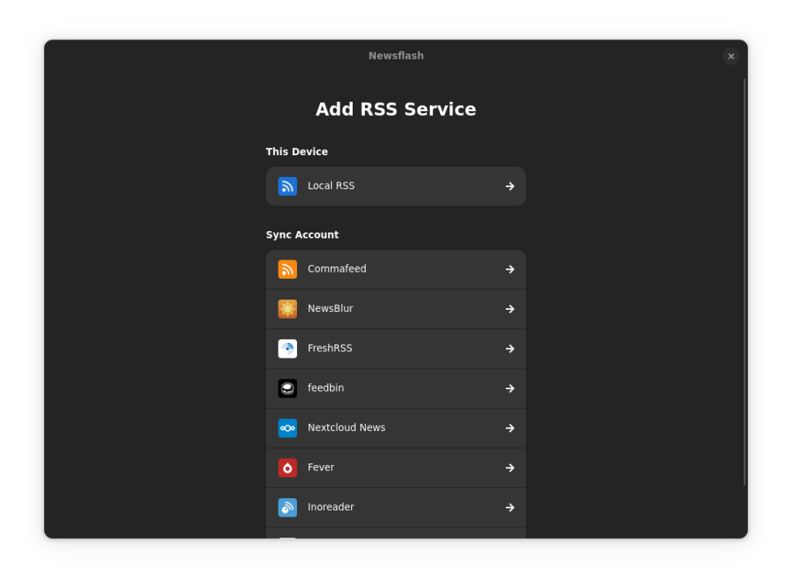Select FreshRSS as sync service
The height and width of the screenshot is (587, 792).
tap(395, 348)
